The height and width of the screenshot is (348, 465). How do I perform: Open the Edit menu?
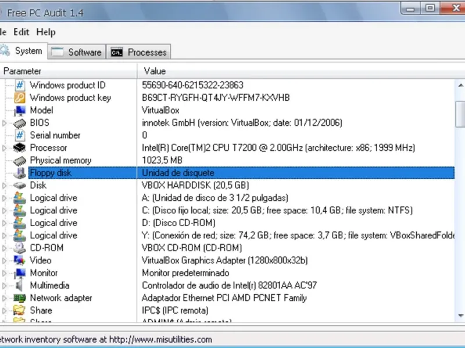[x=22, y=32]
